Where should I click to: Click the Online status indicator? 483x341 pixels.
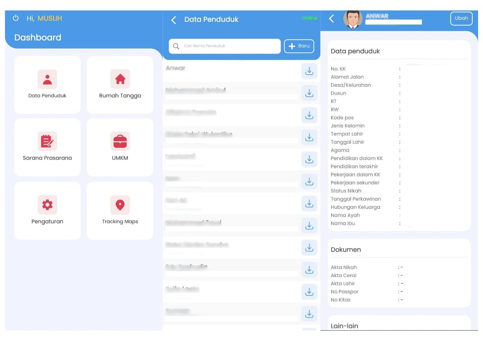309,18
